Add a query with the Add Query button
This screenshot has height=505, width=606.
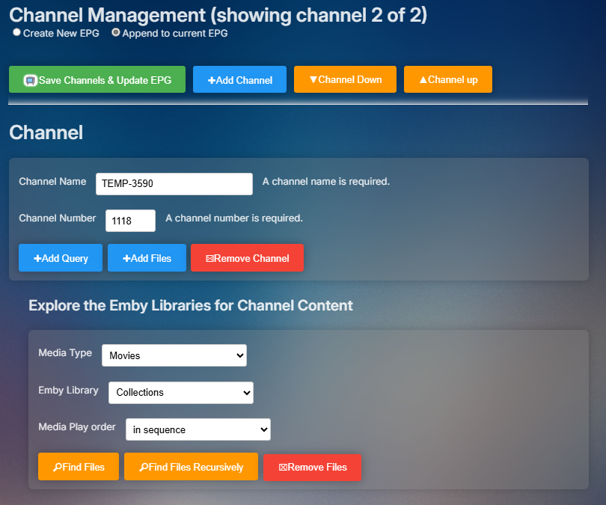coord(61,258)
